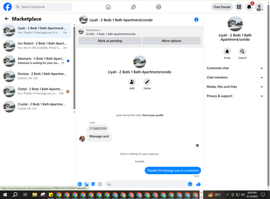Viewport: 270px width, 199px height.
Task: Choose a sticker icon
Action: tap(93, 184)
